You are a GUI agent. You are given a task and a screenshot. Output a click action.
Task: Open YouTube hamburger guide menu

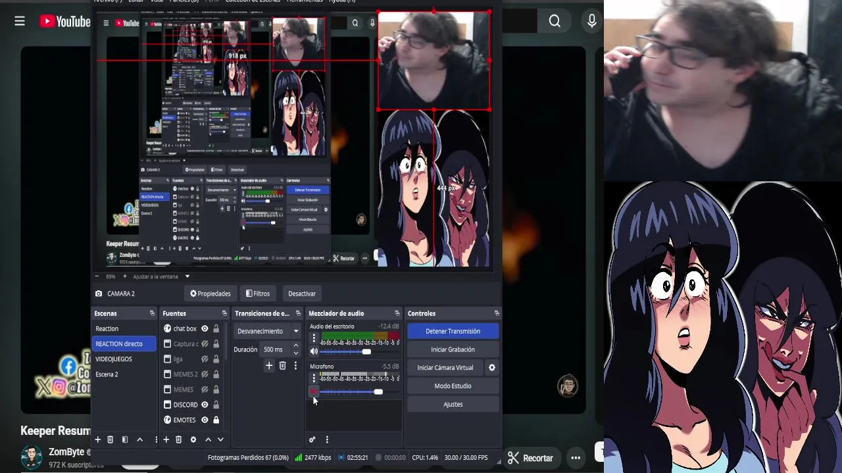click(x=20, y=22)
